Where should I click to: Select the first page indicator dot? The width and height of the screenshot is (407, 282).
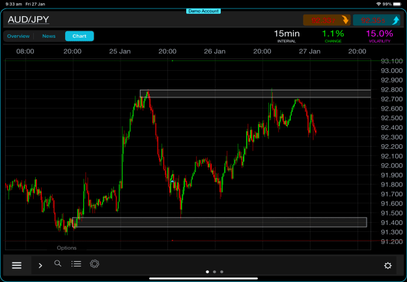point(207,272)
